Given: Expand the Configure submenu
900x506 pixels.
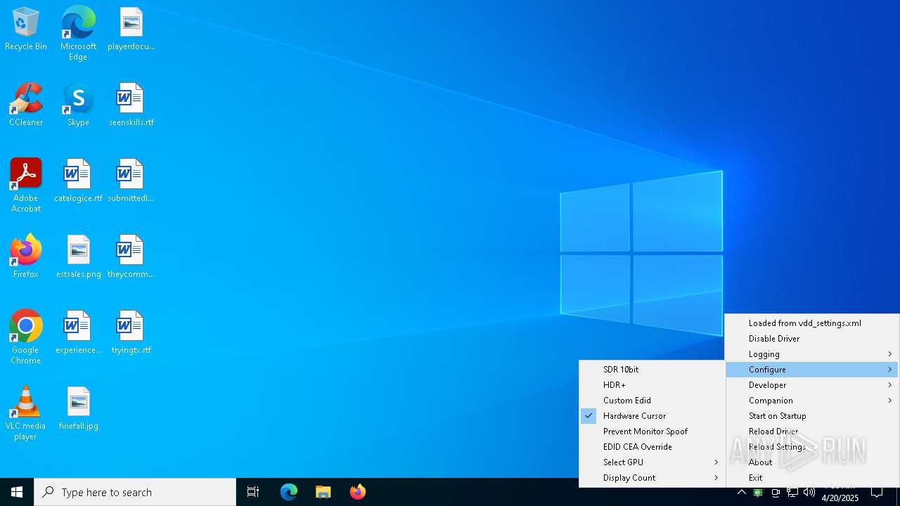Looking at the screenshot, I should point(812,370).
